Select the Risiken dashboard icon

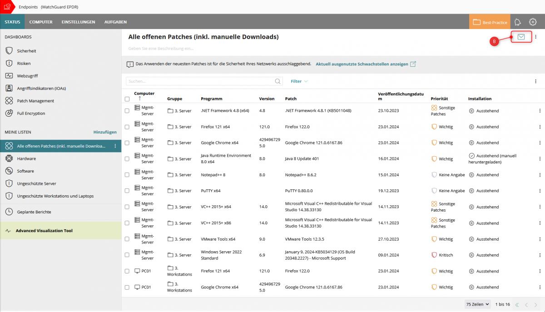point(10,63)
